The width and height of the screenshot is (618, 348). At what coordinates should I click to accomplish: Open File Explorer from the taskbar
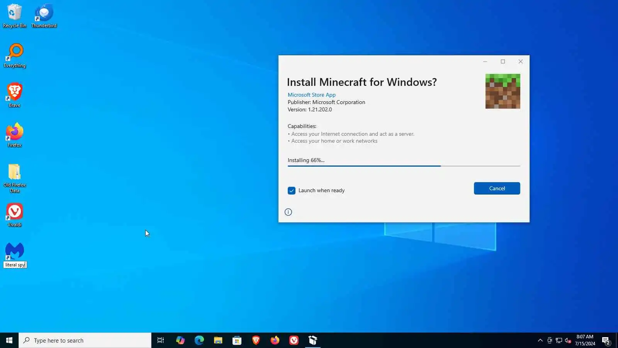(218, 340)
